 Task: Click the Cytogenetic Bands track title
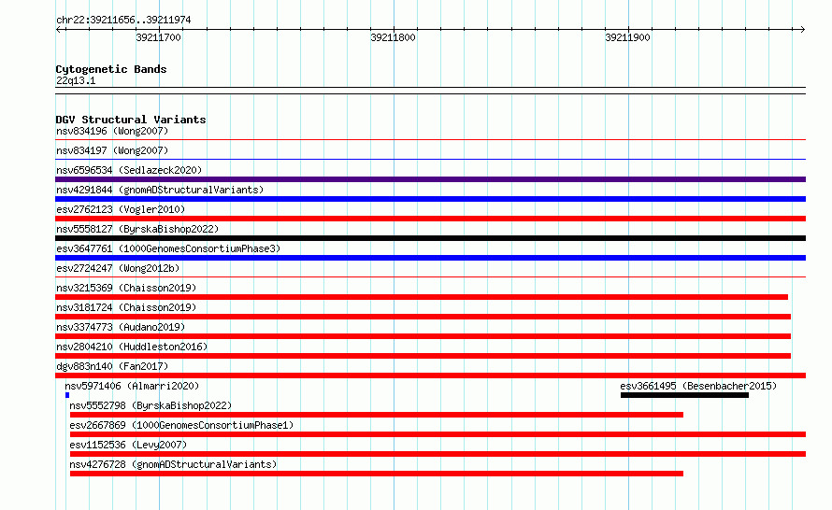(111, 69)
